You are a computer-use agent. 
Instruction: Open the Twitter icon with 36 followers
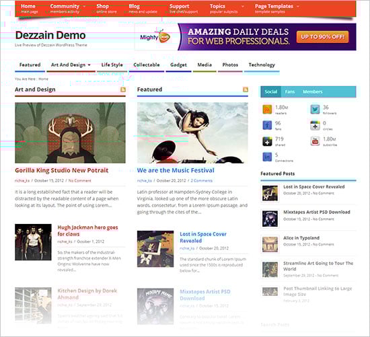315,109
